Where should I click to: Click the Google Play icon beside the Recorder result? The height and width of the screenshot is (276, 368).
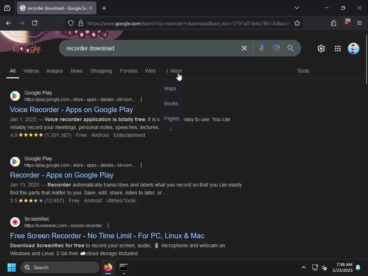click(x=15, y=161)
